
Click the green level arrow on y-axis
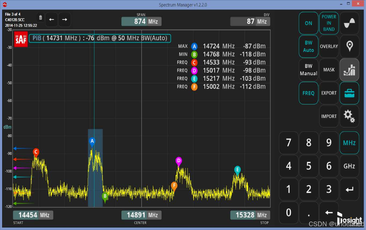tap(24, 204)
